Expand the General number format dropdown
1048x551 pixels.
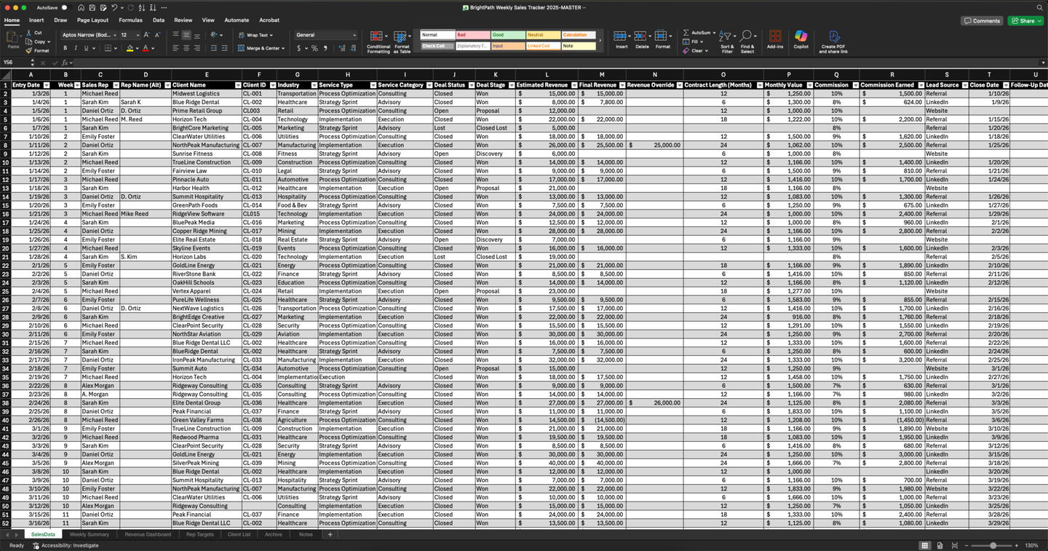(x=354, y=35)
